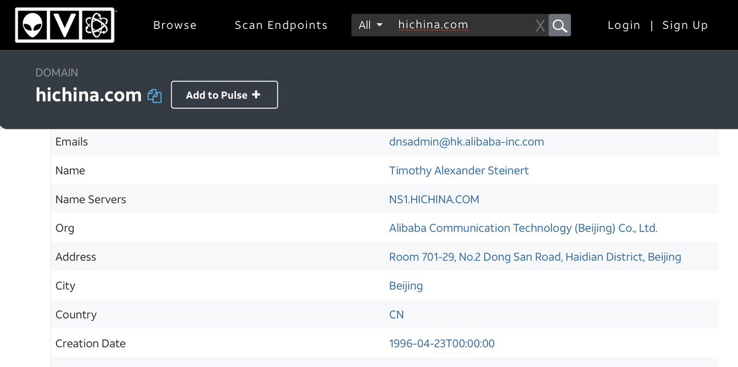Image resolution: width=738 pixels, height=367 pixels.
Task: Click the hichina.com domain heading
Action: [89, 95]
